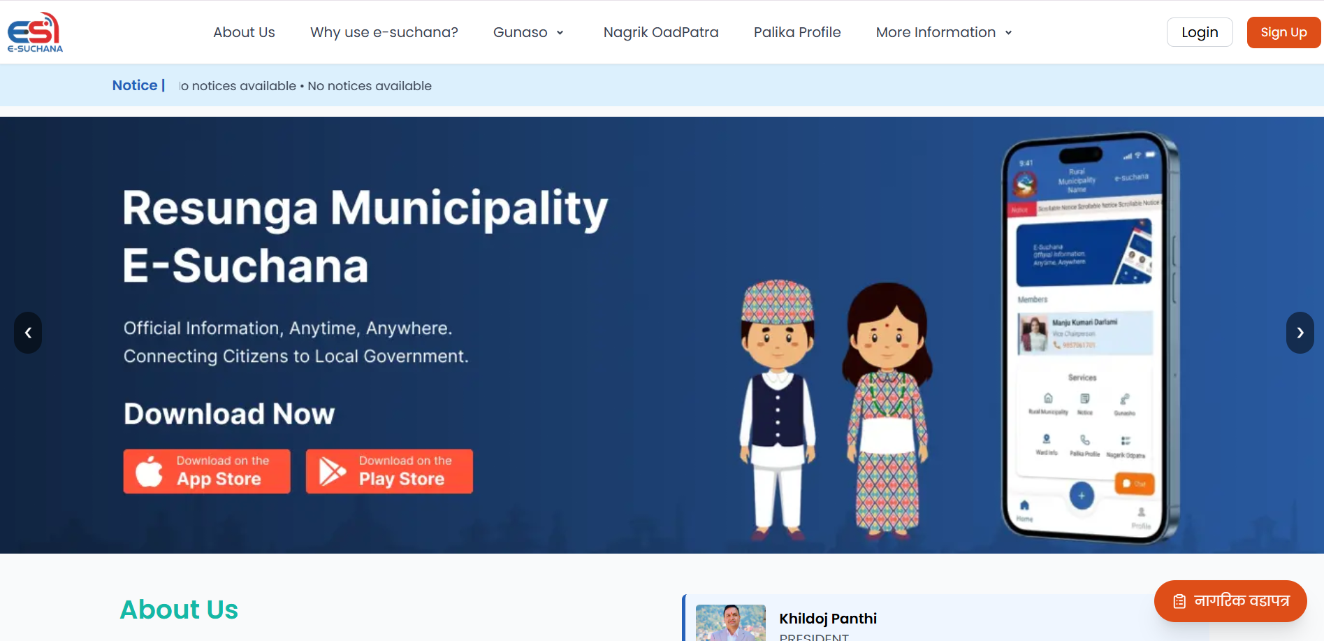Open Palika Profile page
Screen dimensions: 1324x641
point(797,32)
